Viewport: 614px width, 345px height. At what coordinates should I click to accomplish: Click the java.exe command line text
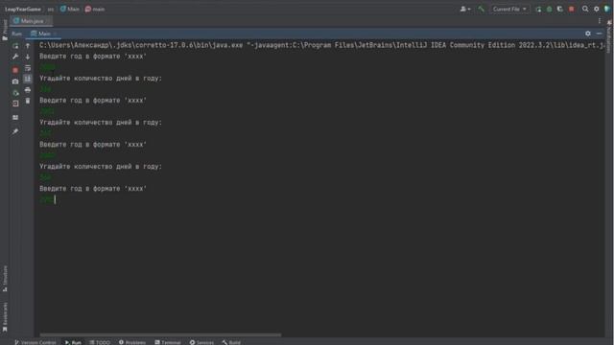321,45
